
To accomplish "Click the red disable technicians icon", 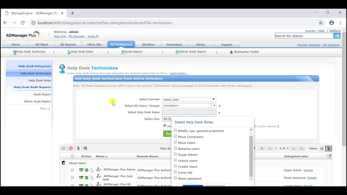I will point(71,148).
